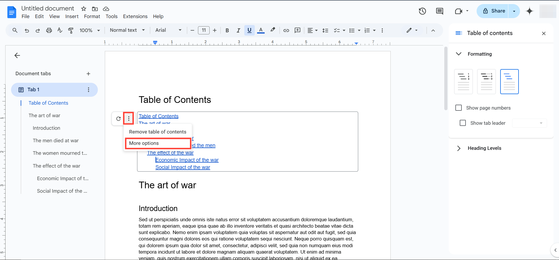Toggle underline formatting
559x260 pixels.
tap(249, 30)
